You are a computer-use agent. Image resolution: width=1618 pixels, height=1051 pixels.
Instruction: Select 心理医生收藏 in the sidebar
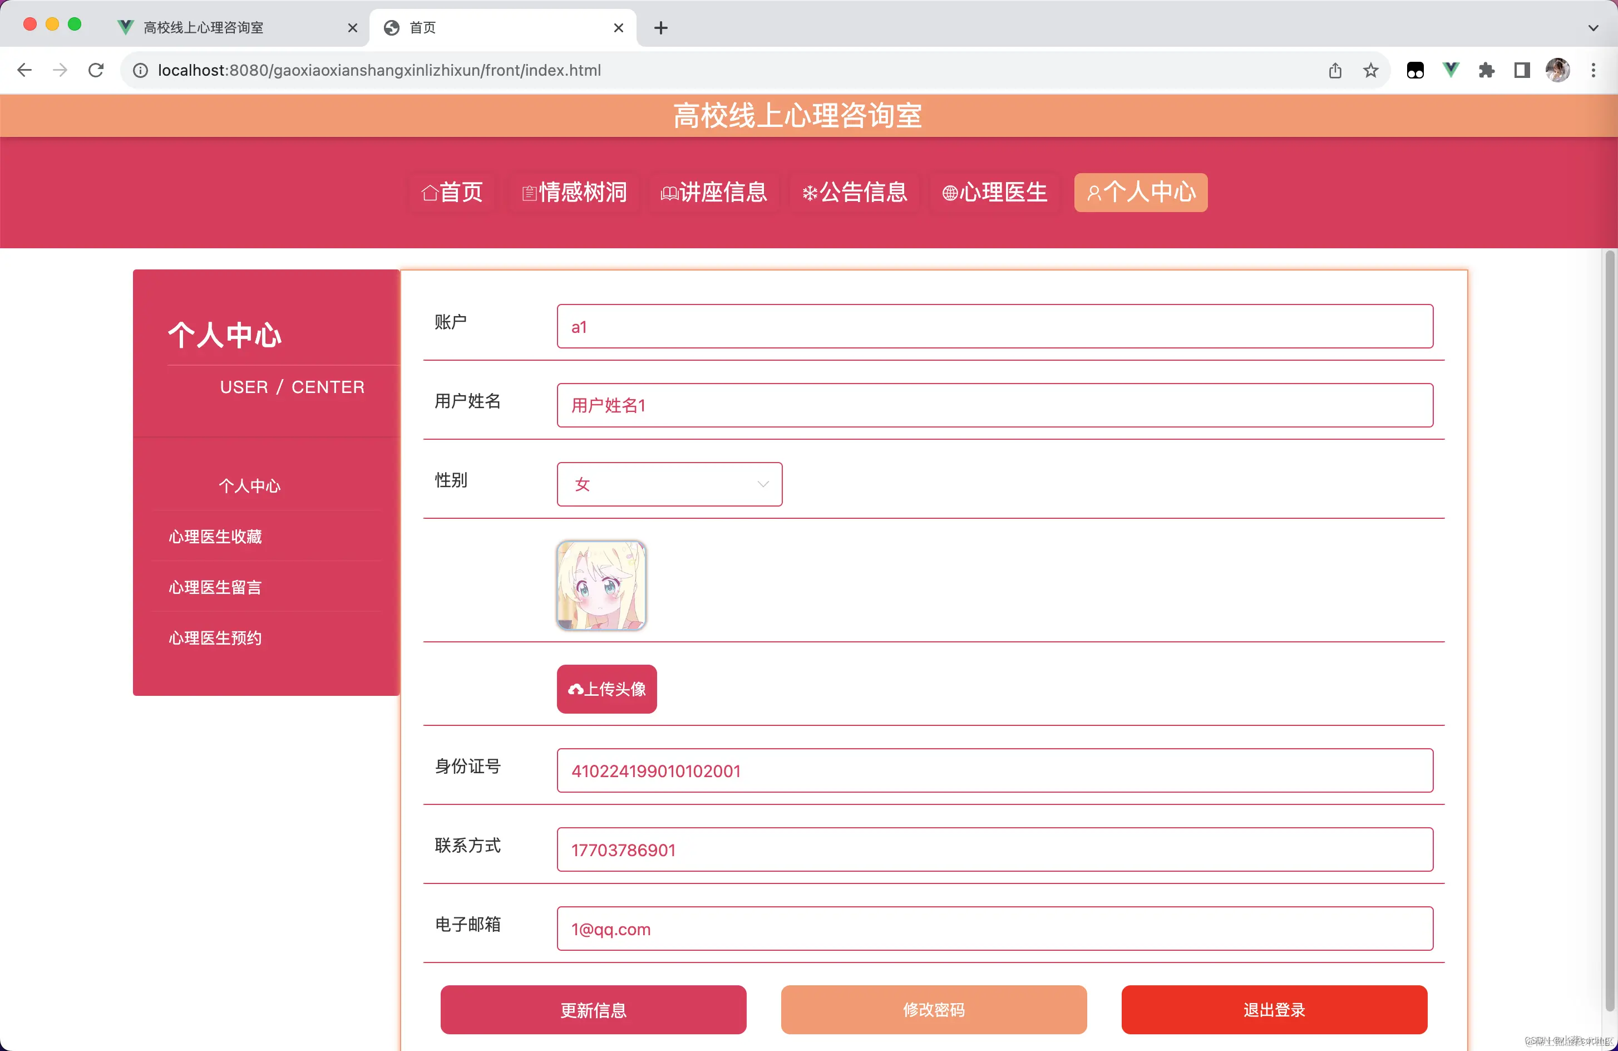click(x=215, y=537)
